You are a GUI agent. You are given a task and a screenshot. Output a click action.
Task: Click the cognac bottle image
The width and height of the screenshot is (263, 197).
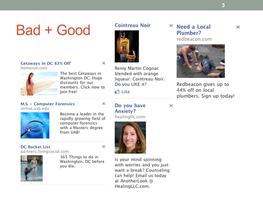coord(127,47)
